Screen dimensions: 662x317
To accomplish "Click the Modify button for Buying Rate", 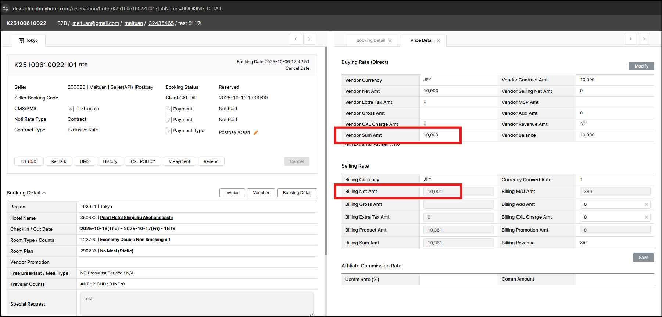I will pos(641,66).
